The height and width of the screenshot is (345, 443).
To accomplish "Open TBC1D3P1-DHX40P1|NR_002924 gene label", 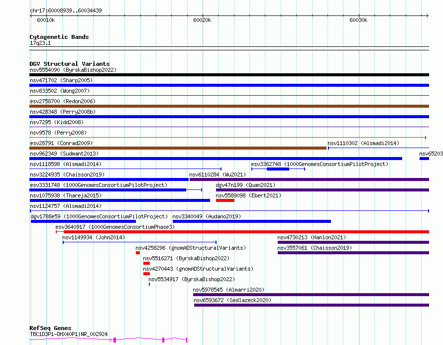I will [x=69, y=334].
